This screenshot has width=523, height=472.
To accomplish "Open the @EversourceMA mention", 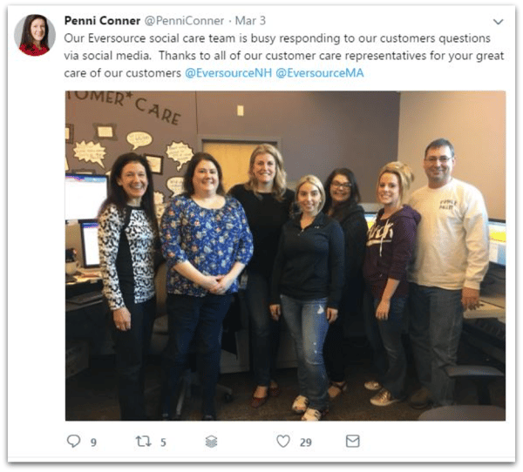I will click(x=320, y=73).
